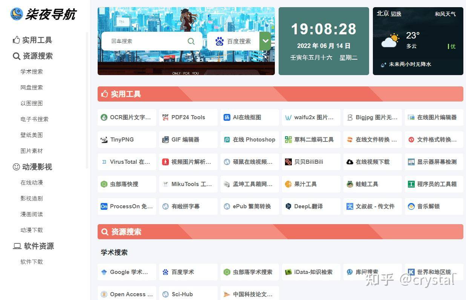Go to 网盘搜索 sidebar entry
This screenshot has height=300, width=466.
32,88
